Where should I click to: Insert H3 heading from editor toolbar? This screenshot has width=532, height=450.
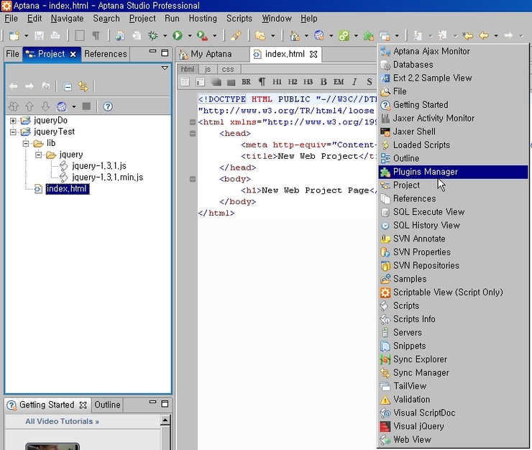308,82
